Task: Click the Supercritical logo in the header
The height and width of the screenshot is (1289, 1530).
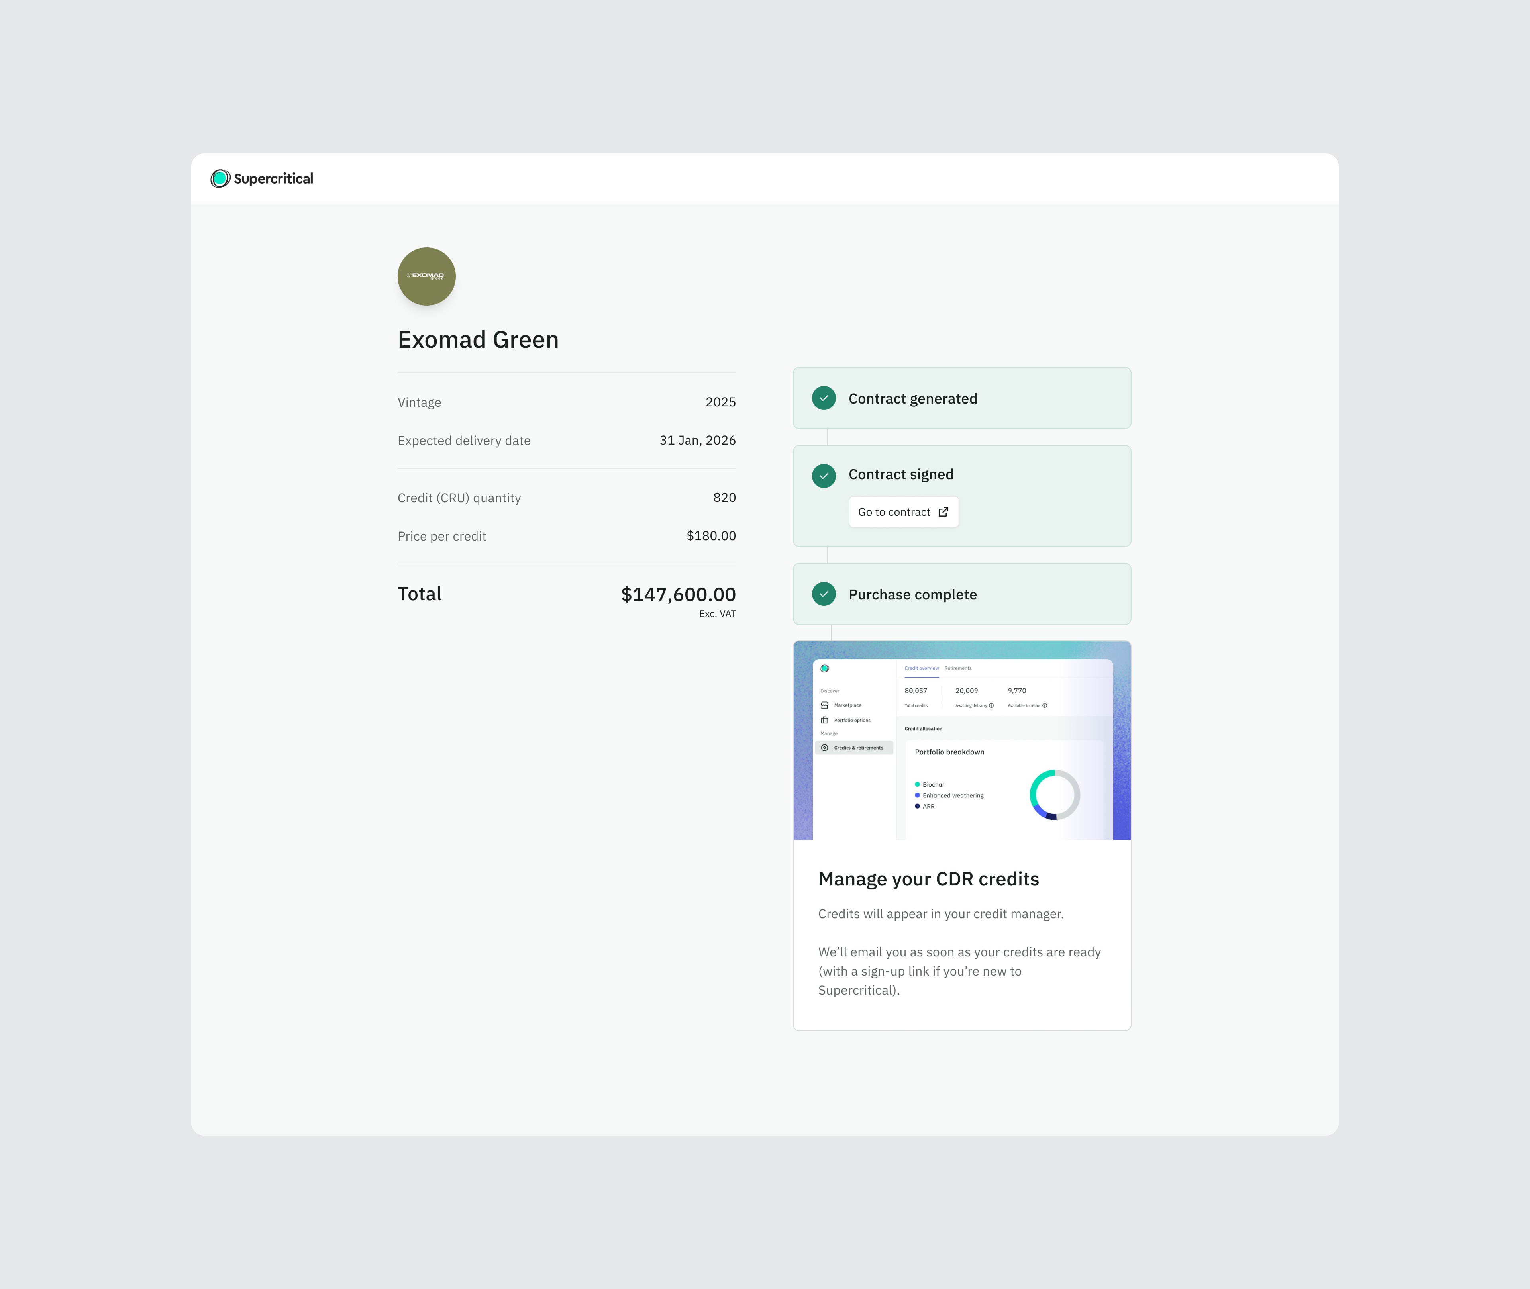Action: coord(262,178)
